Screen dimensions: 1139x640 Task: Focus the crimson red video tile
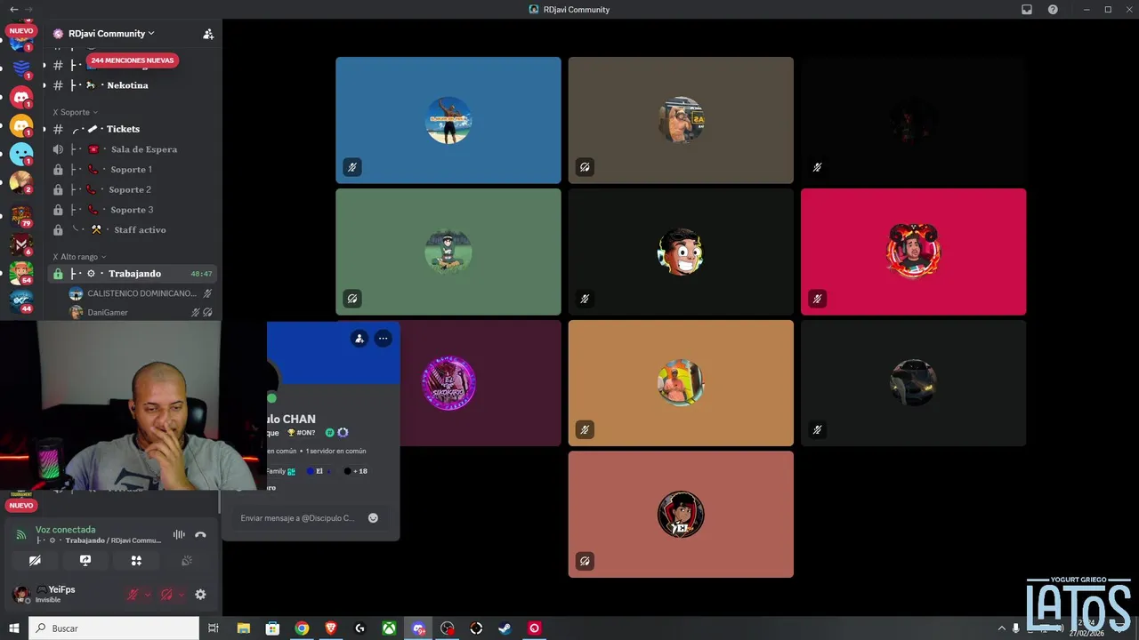[913, 252]
